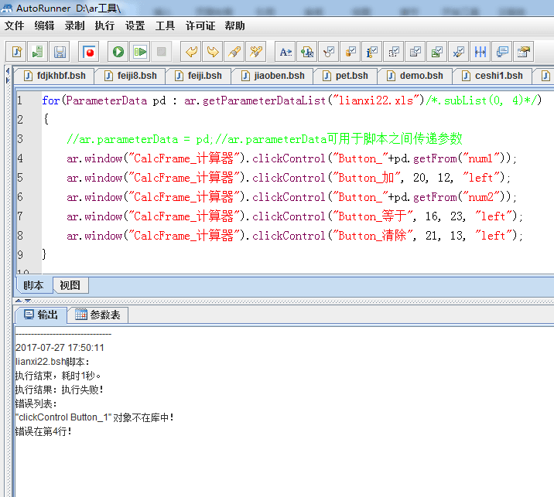
Task: Switch to the 视图 view tab
Action: point(70,285)
